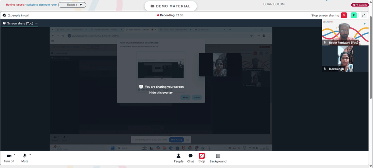Open the Chat panel
Image resolution: width=373 pixels, height=168 pixels.
190,158
